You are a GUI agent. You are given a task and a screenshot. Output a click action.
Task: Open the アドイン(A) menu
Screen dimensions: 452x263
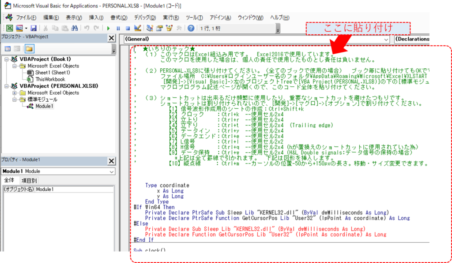(220, 18)
